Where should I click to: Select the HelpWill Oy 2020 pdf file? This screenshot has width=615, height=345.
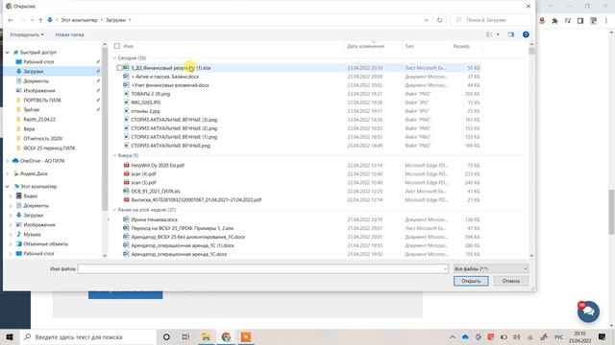(x=158, y=166)
